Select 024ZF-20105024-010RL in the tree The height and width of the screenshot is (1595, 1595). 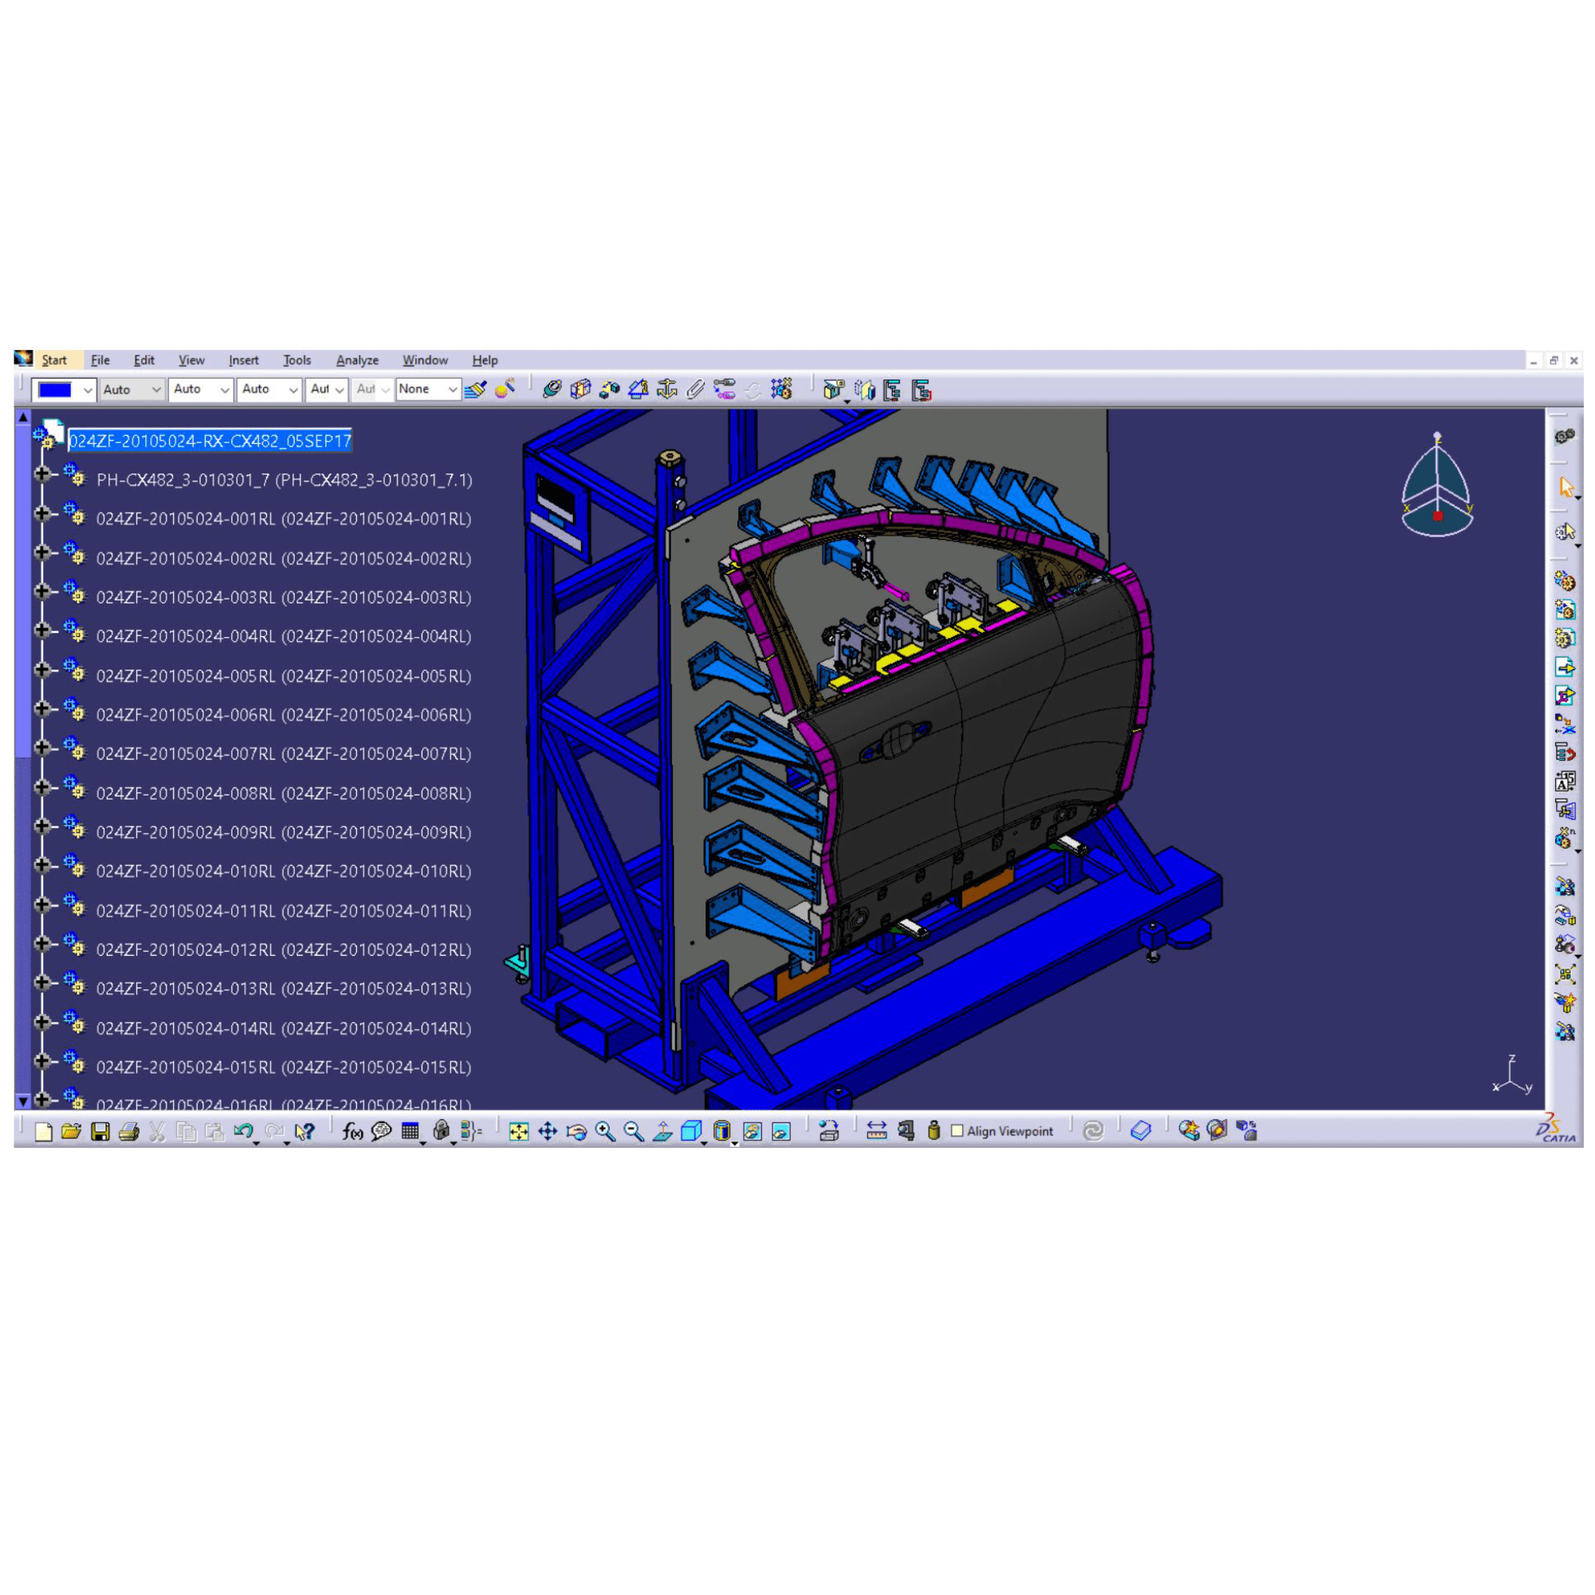point(284,872)
